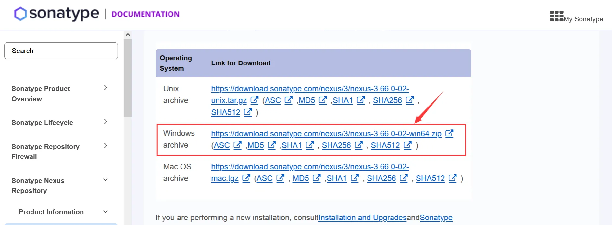Viewport: 612px width, 225px height.
Task: Click the Search input field
Action: click(61, 51)
